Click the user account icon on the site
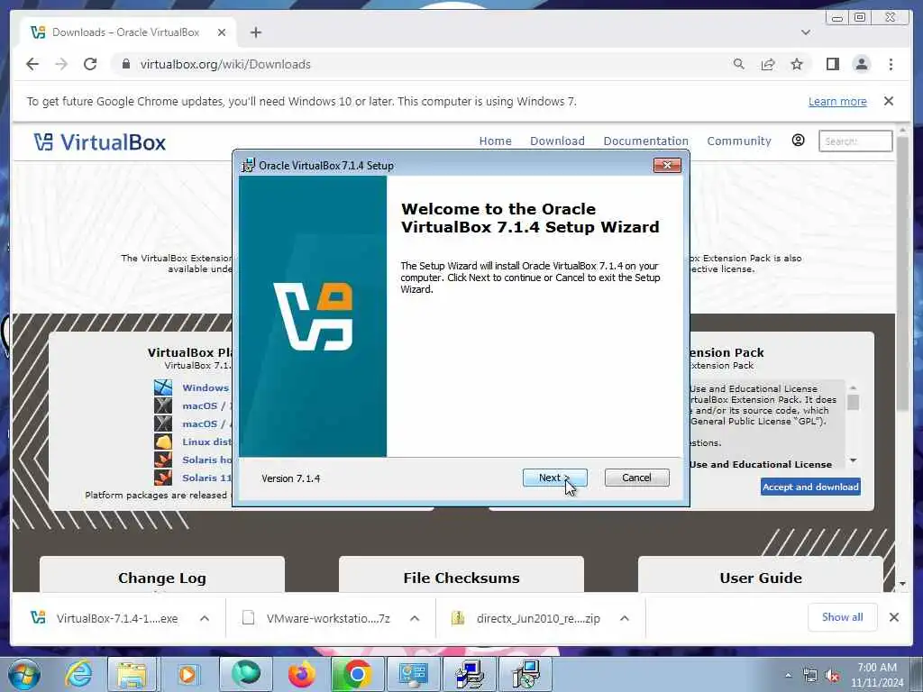This screenshot has width=923, height=692. [x=799, y=140]
